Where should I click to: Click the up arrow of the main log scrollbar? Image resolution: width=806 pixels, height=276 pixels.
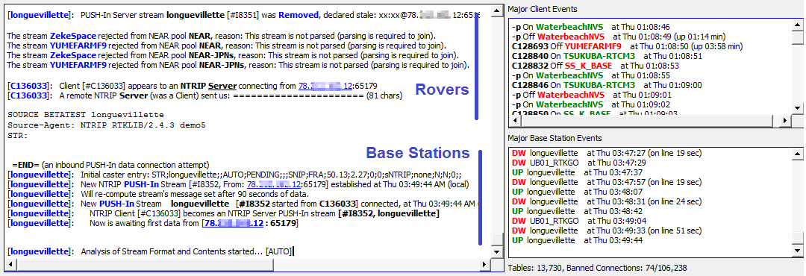496,10
